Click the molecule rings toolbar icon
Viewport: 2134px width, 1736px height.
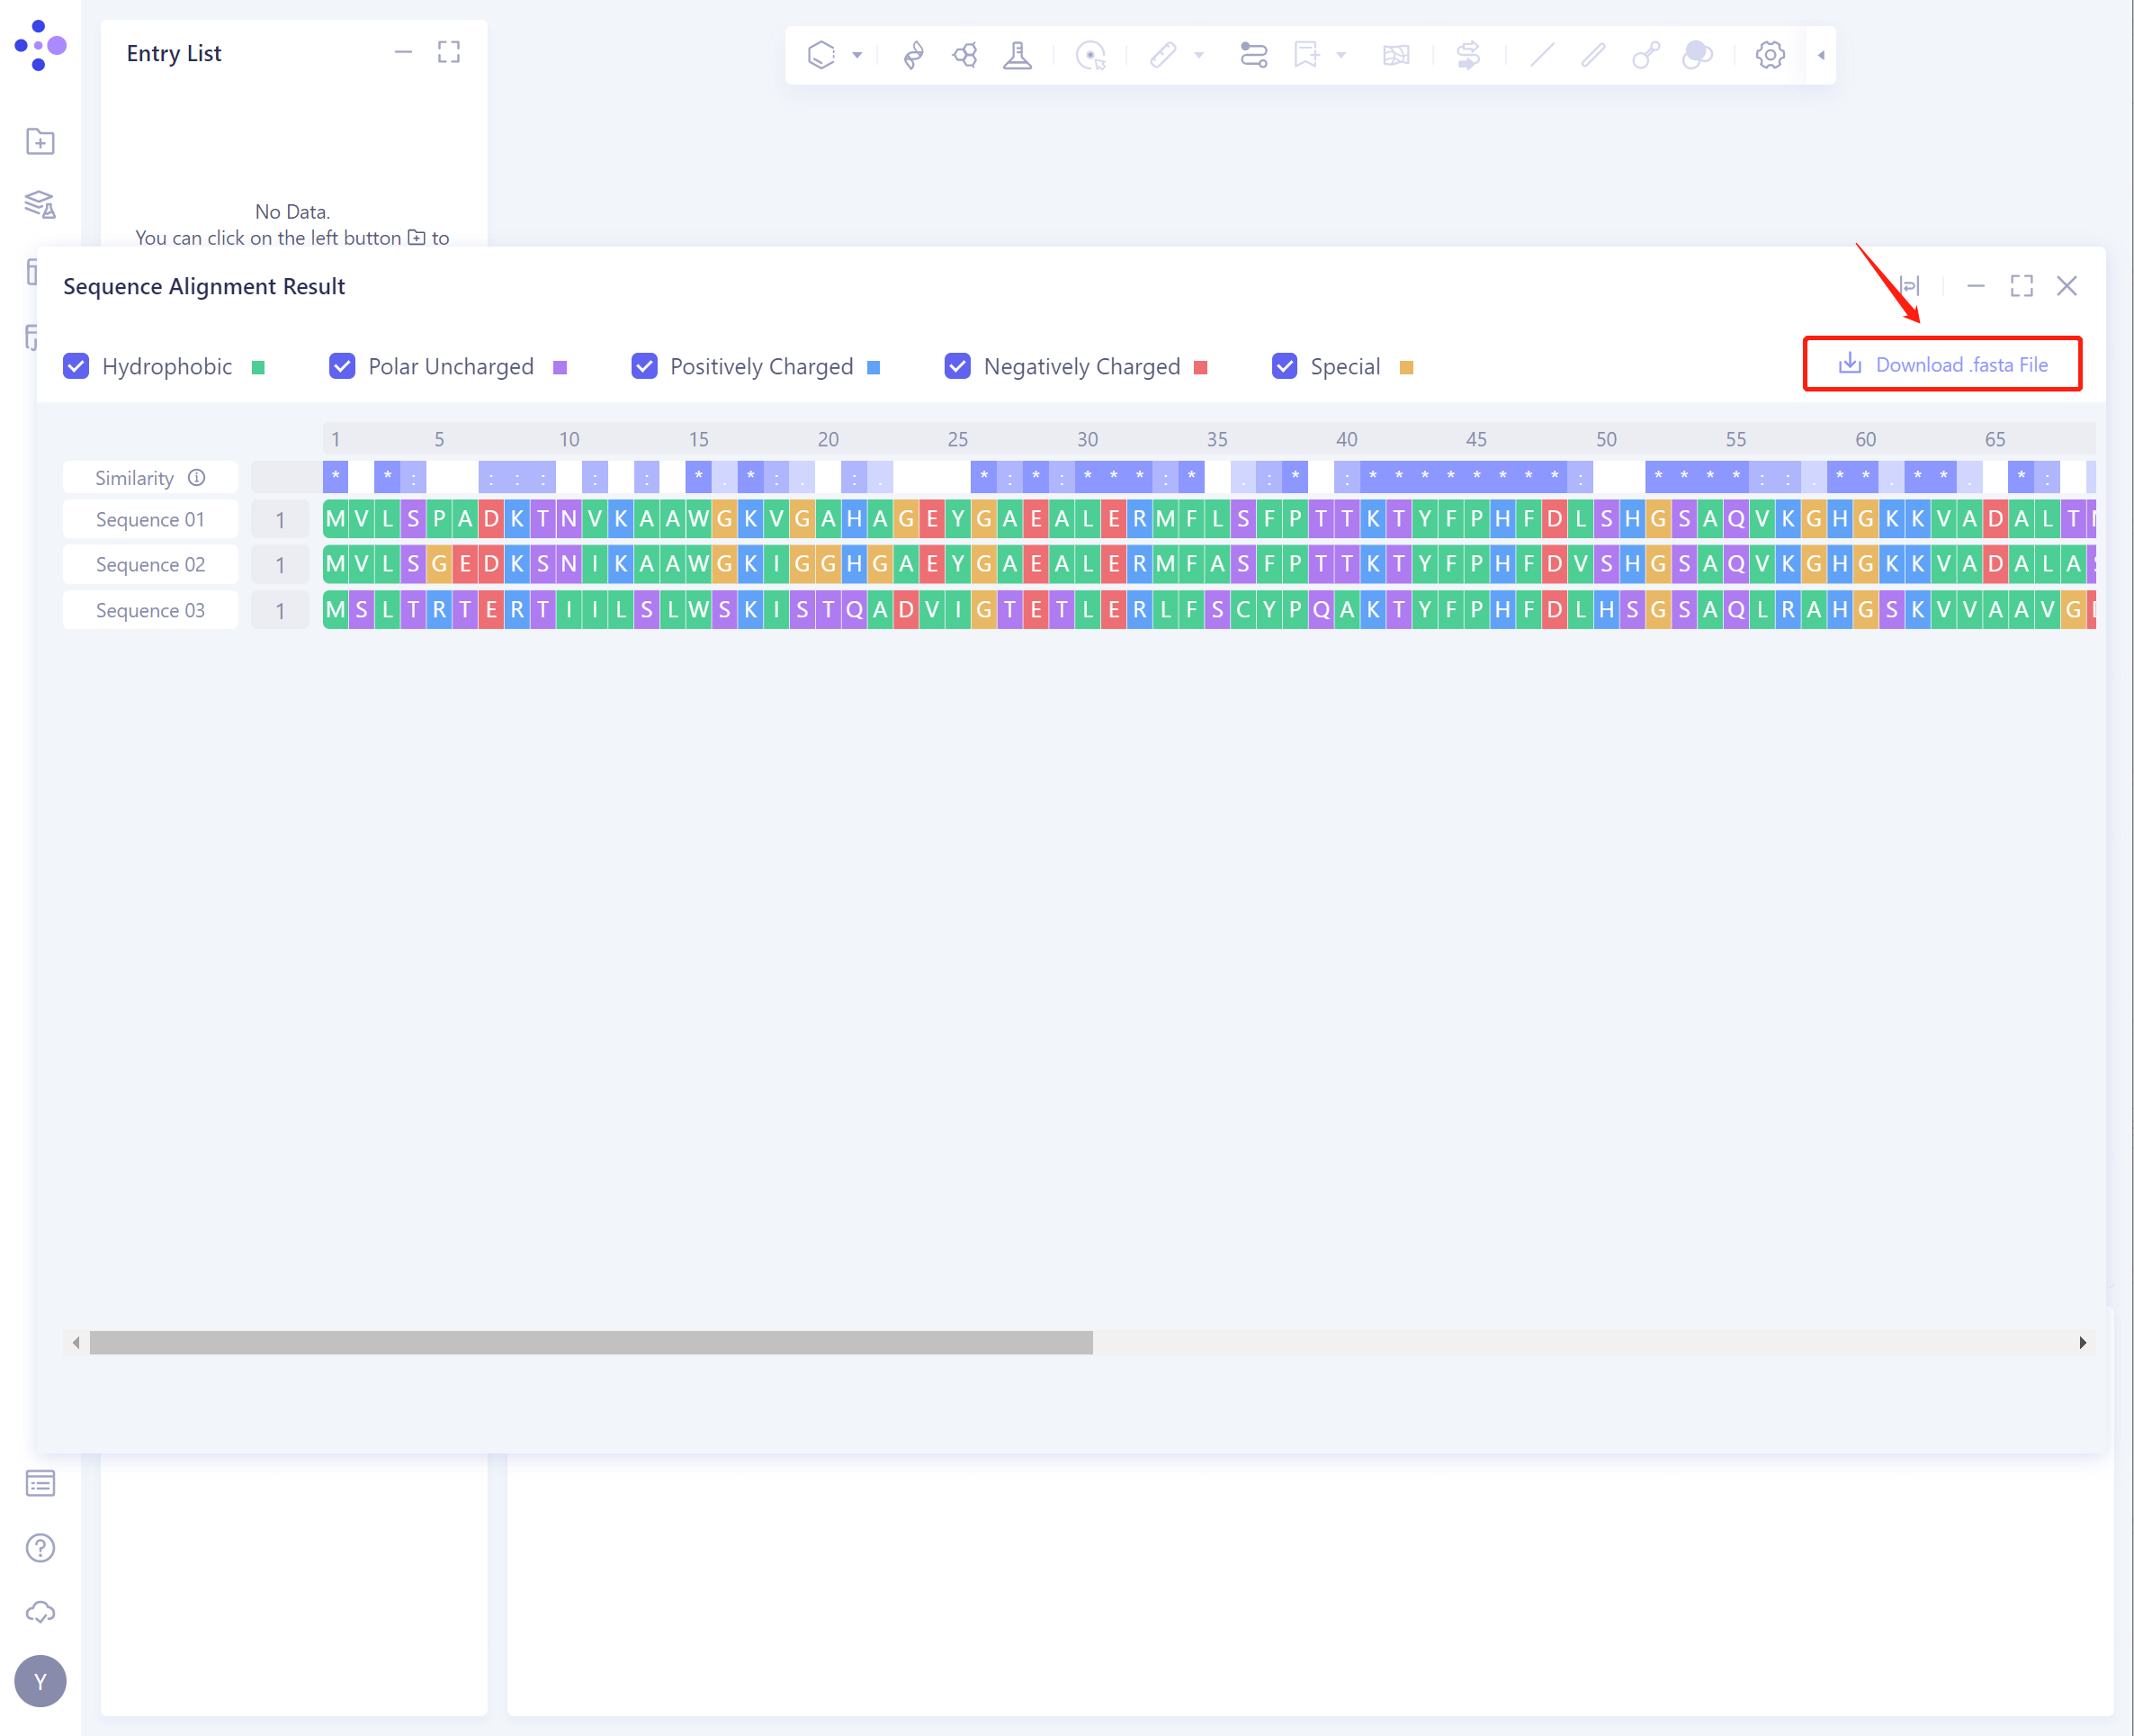964,55
